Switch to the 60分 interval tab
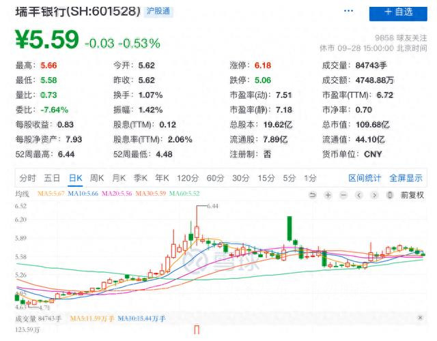 216,178
